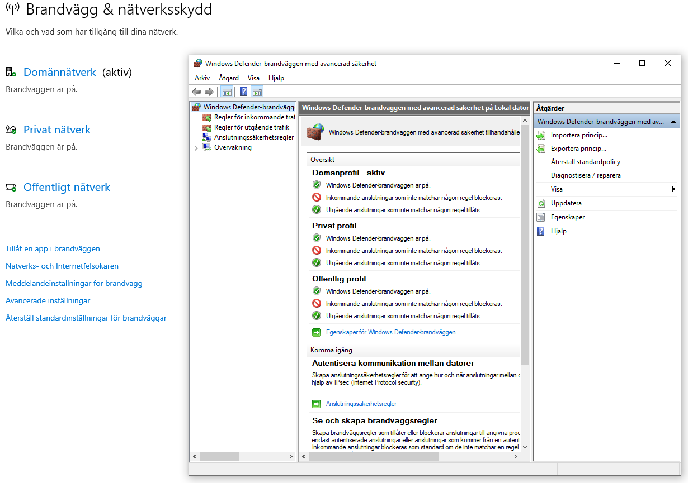Viewport: 688px width, 483px height.
Task: Collapse the Åtgärder section header arrow
Action: (x=673, y=122)
